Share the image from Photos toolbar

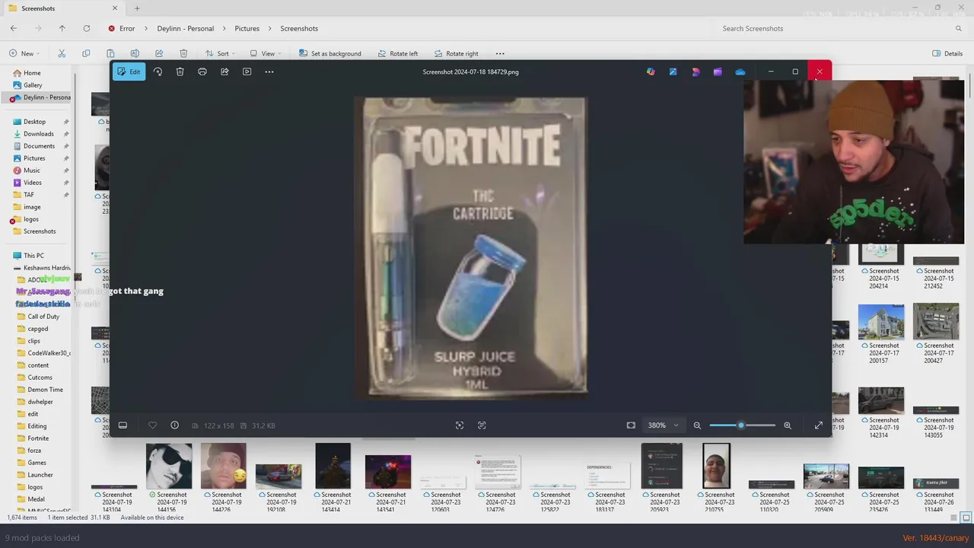(224, 72)
